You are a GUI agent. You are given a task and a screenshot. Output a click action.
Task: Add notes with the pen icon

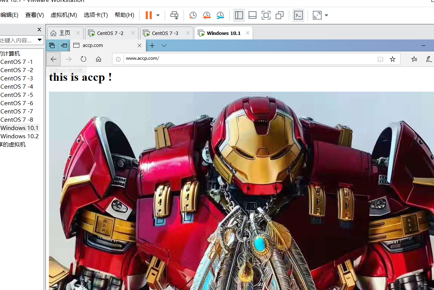point(428,59)
